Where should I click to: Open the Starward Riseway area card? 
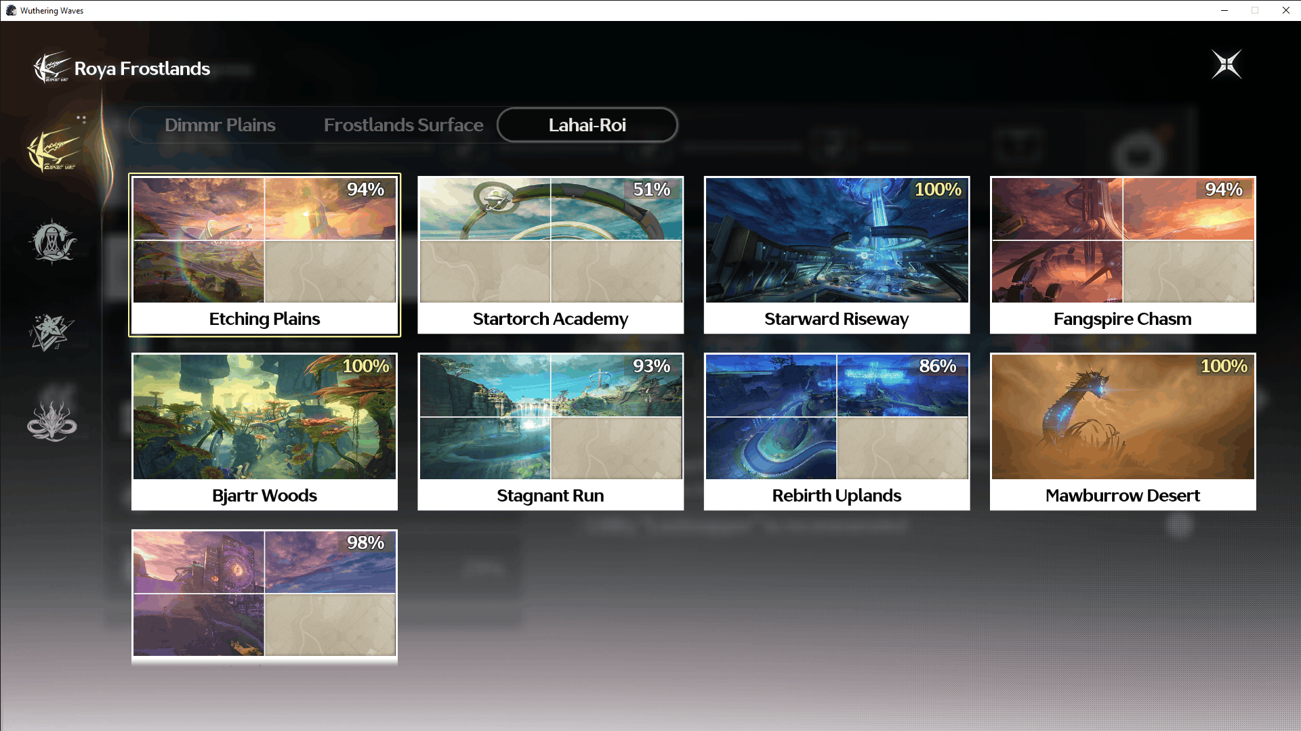click(837, 255)
